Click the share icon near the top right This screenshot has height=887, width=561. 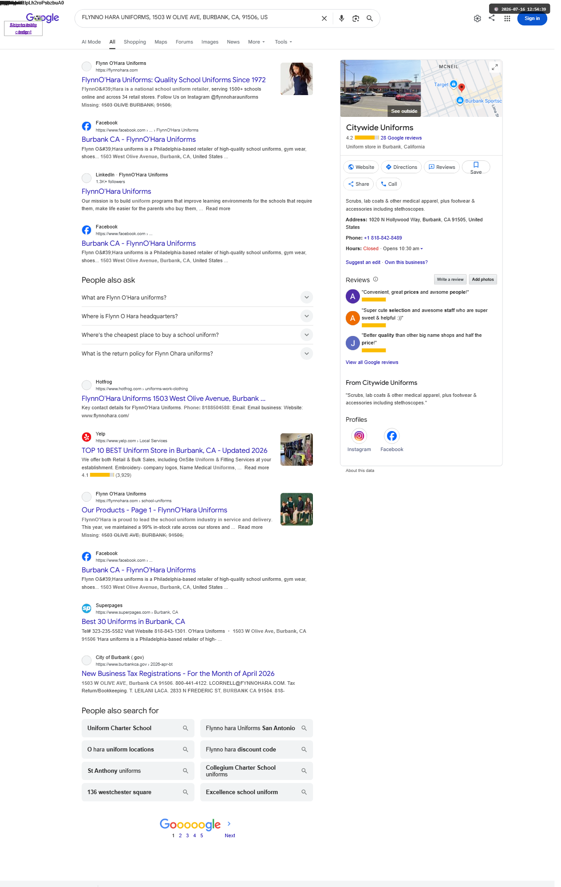[492, 18]
